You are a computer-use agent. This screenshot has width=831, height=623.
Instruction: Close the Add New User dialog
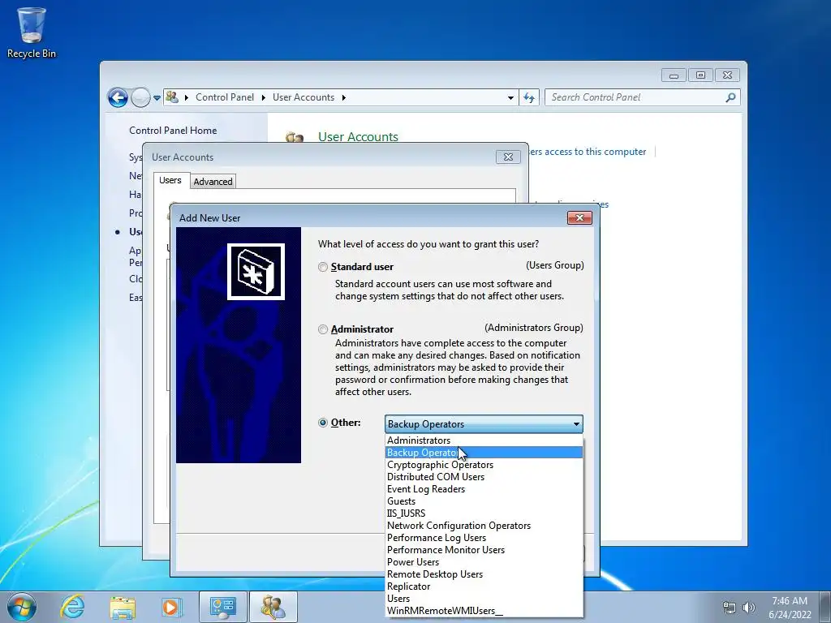click(x=579, y=217)
